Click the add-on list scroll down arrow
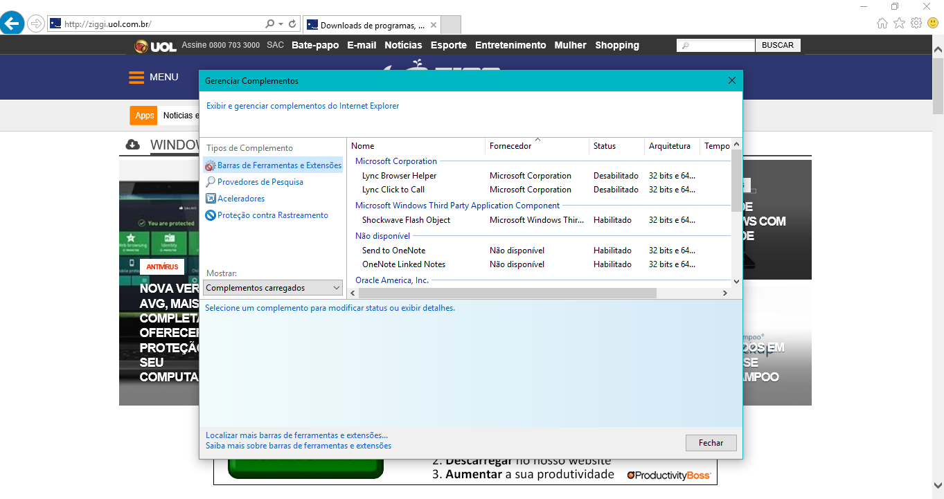 (x=736, y=282)
